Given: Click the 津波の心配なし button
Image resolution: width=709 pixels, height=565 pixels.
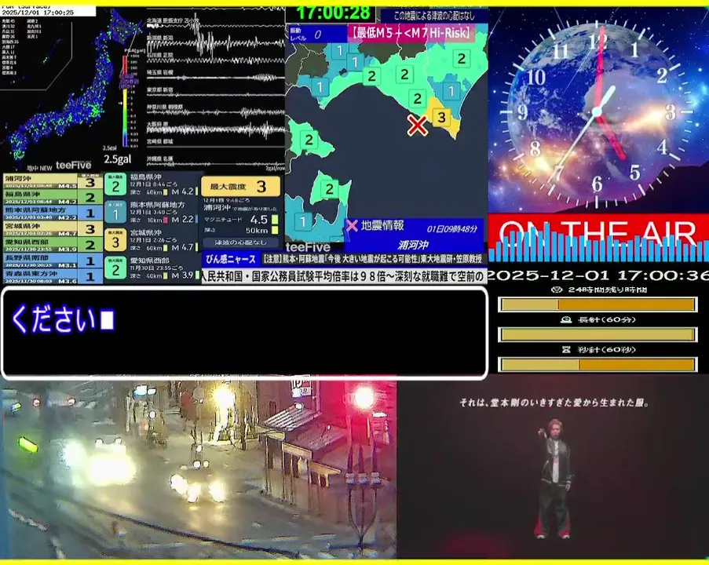Looking at the screenshot, I should tap(240, 242).
